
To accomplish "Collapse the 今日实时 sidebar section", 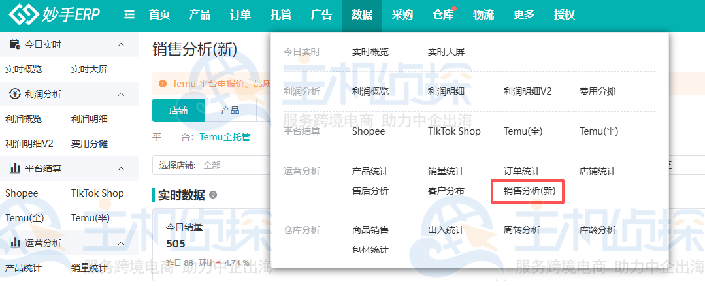I will 121,44.
